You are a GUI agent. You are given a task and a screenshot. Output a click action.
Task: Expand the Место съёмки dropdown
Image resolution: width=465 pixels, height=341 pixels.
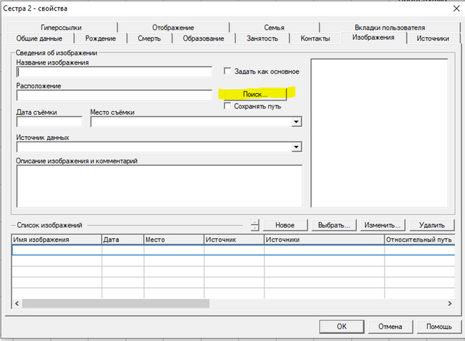296,122
